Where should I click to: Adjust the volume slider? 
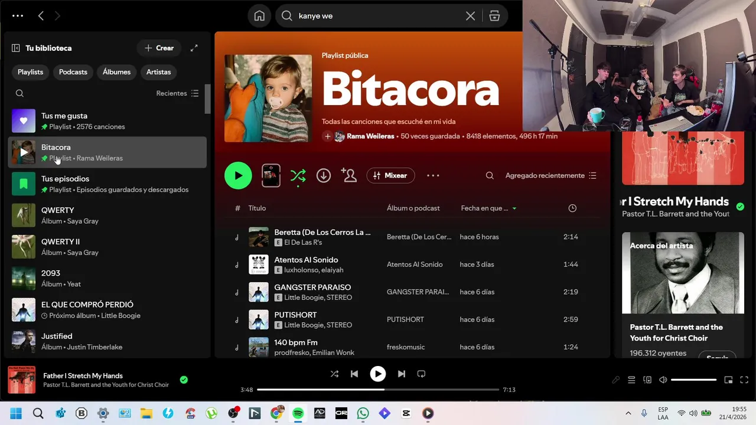[x=694, y=380]
